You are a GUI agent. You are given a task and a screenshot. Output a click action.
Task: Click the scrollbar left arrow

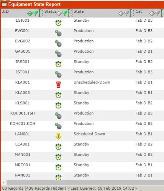click(x=3, y=183)
